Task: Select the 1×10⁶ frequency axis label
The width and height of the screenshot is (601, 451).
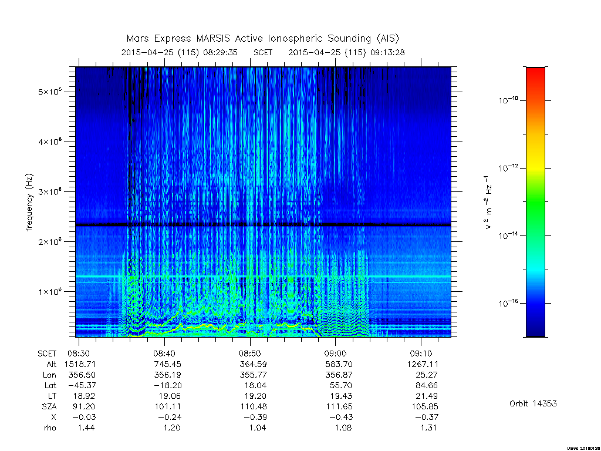Action: 50,291
